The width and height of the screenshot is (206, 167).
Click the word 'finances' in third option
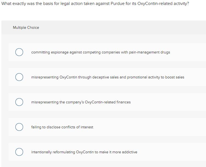(123, 102)
